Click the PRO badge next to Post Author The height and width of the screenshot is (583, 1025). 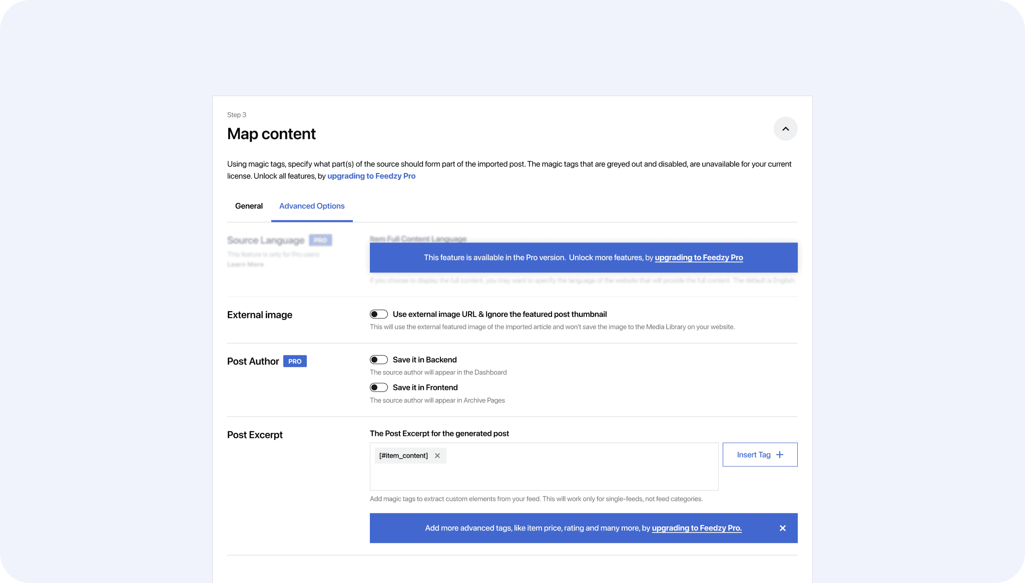pos(295,361)
